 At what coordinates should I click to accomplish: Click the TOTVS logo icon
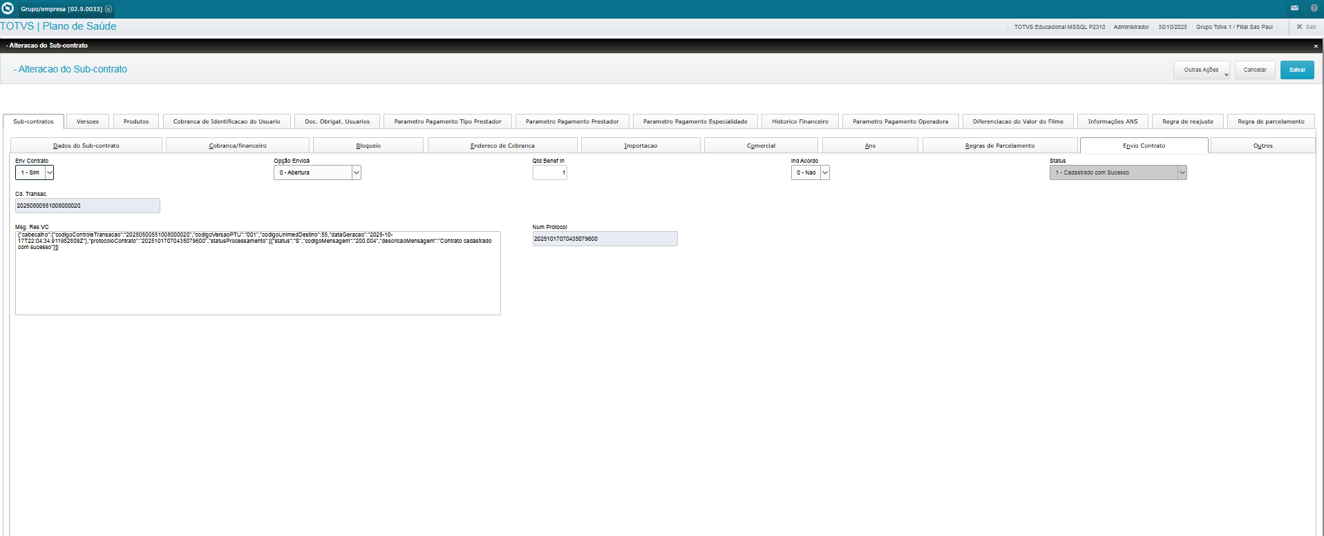tap(8, 8)
